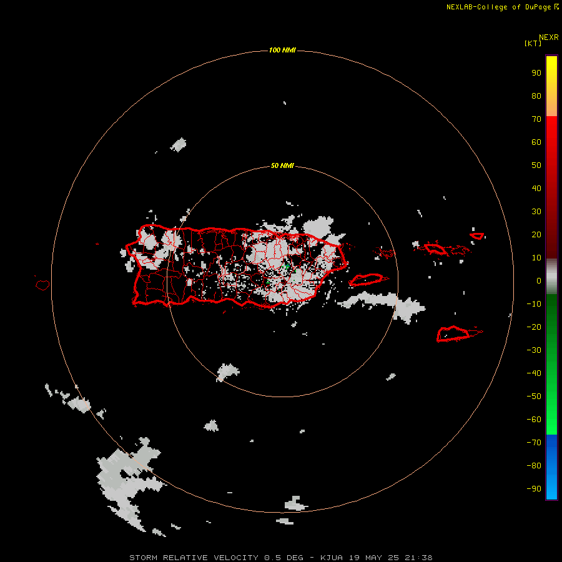
Task: Click the -60 scale label
Action: click(x=534, y=420)
